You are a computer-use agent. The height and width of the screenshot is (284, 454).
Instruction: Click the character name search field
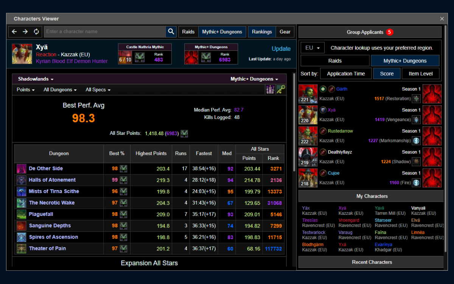(105, 32)
